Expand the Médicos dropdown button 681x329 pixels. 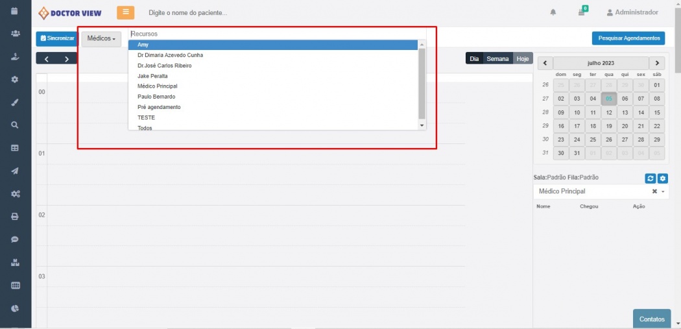click(101, 39)
